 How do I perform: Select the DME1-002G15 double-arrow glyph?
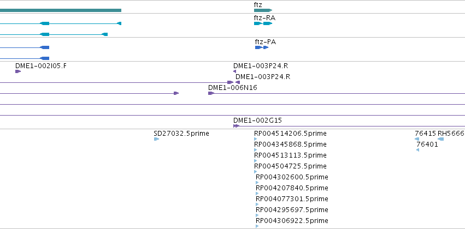(237, 126)
